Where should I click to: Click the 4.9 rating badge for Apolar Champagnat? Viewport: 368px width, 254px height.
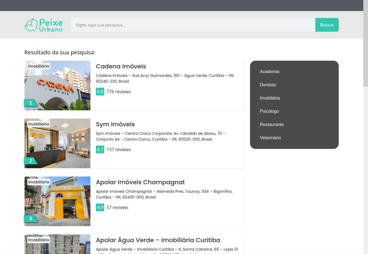[100, 207]
